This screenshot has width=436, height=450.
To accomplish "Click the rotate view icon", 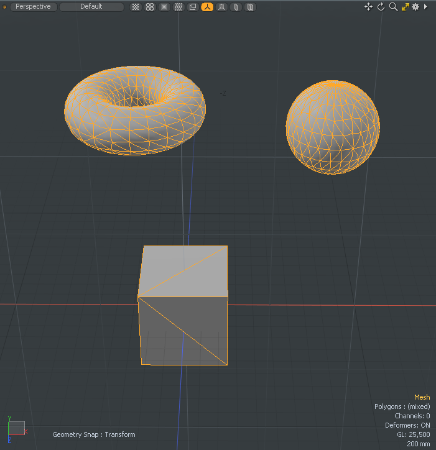I will coord(381,7).
